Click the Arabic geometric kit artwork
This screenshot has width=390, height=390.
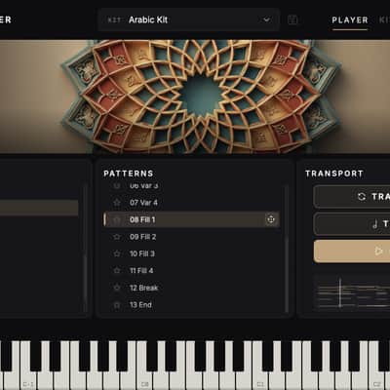point(195,97)
